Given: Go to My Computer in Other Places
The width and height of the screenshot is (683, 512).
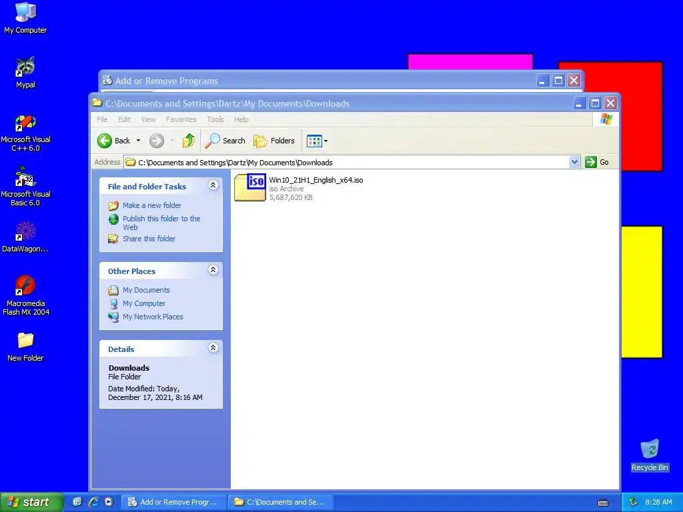Looking at the screenshot, I should point(144,303).
